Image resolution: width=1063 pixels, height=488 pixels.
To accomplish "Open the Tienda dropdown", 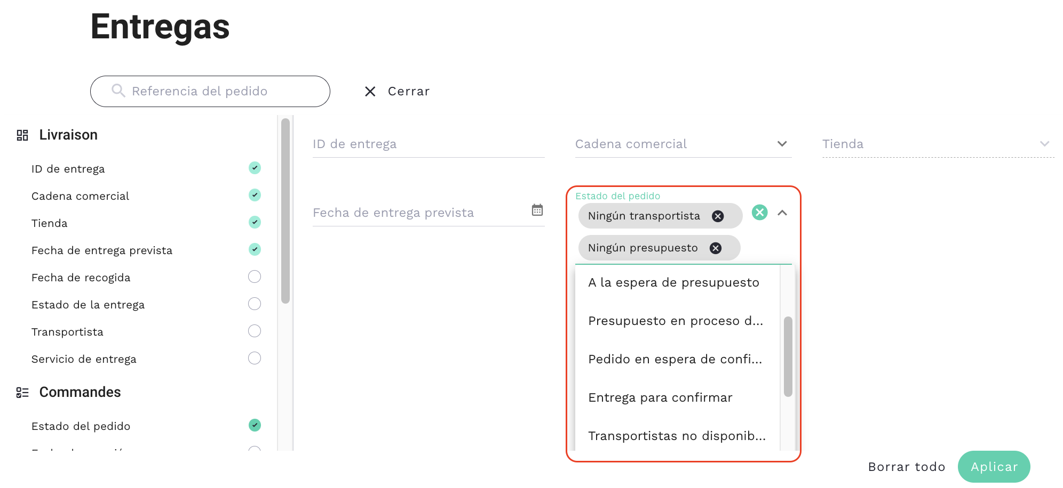I will click(1044, 144).
